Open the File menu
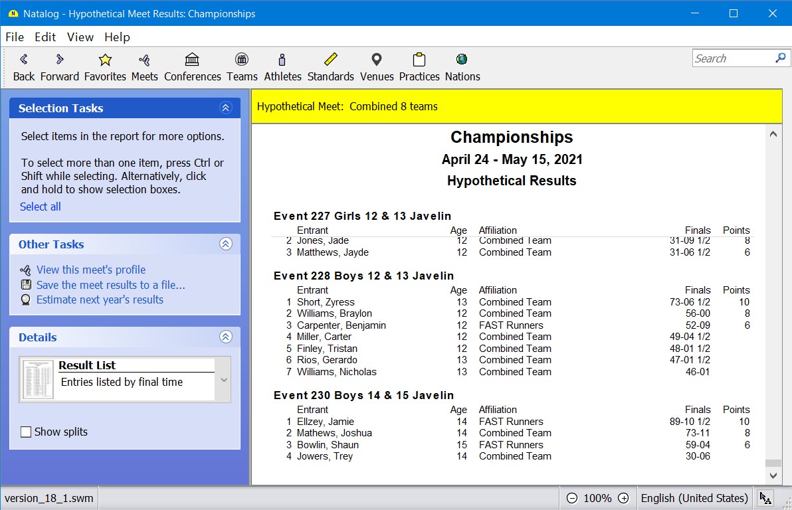Viewport: 792px width, 510px height. [x=15, y=37]
